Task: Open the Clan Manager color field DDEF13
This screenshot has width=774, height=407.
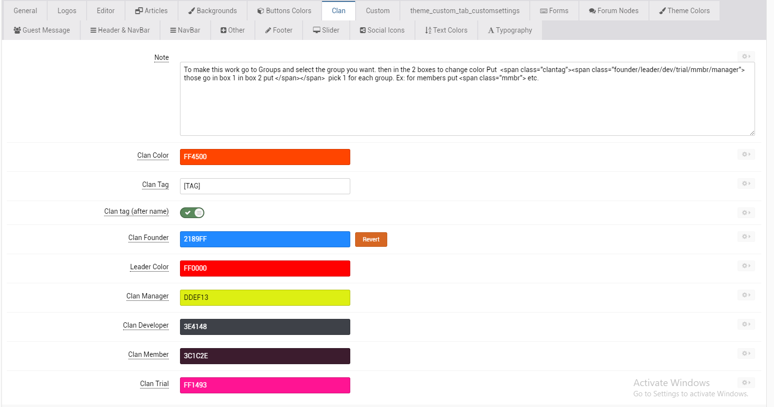Action: (265, 297)
